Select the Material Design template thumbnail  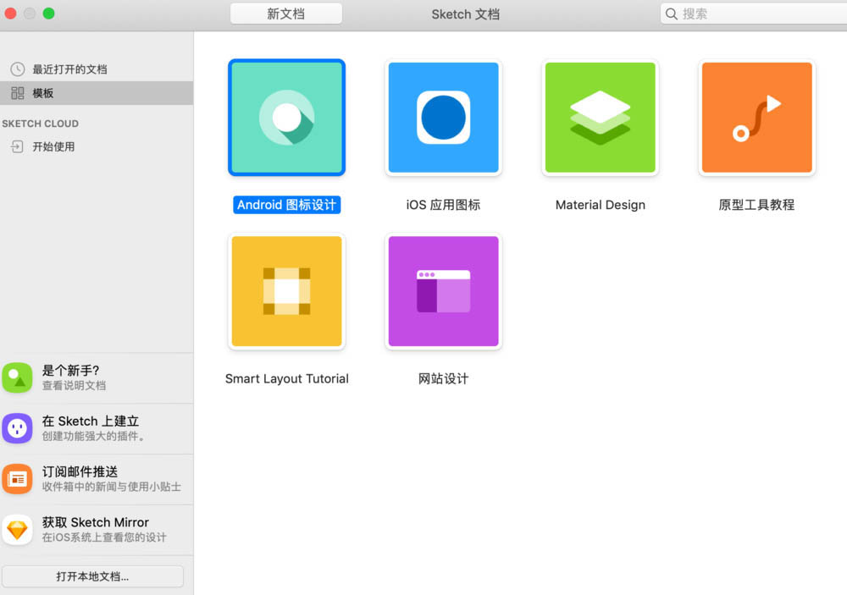pos(601,117)
